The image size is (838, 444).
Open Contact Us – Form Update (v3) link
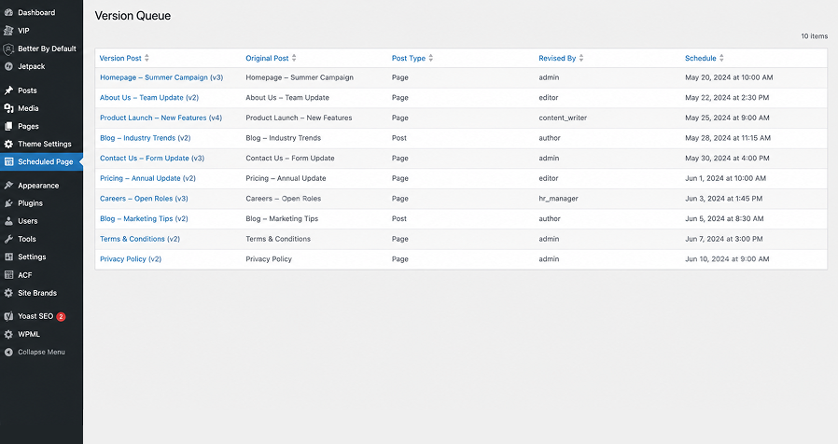[x=152, y=159]
